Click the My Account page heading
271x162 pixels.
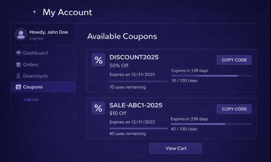67,12
